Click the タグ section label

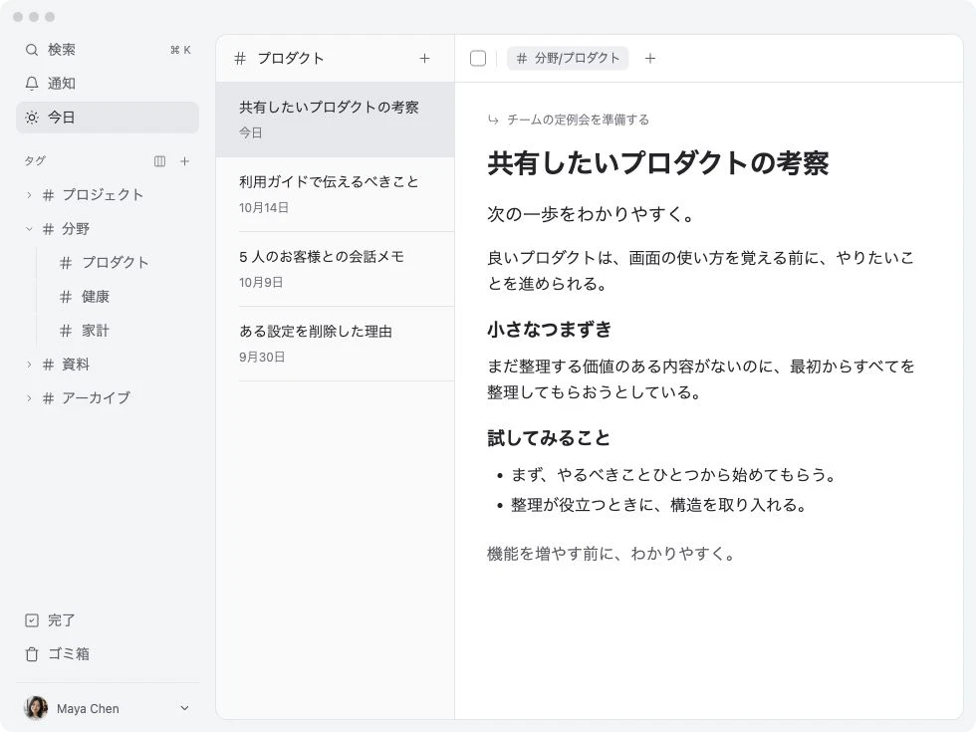pos(36,161)
